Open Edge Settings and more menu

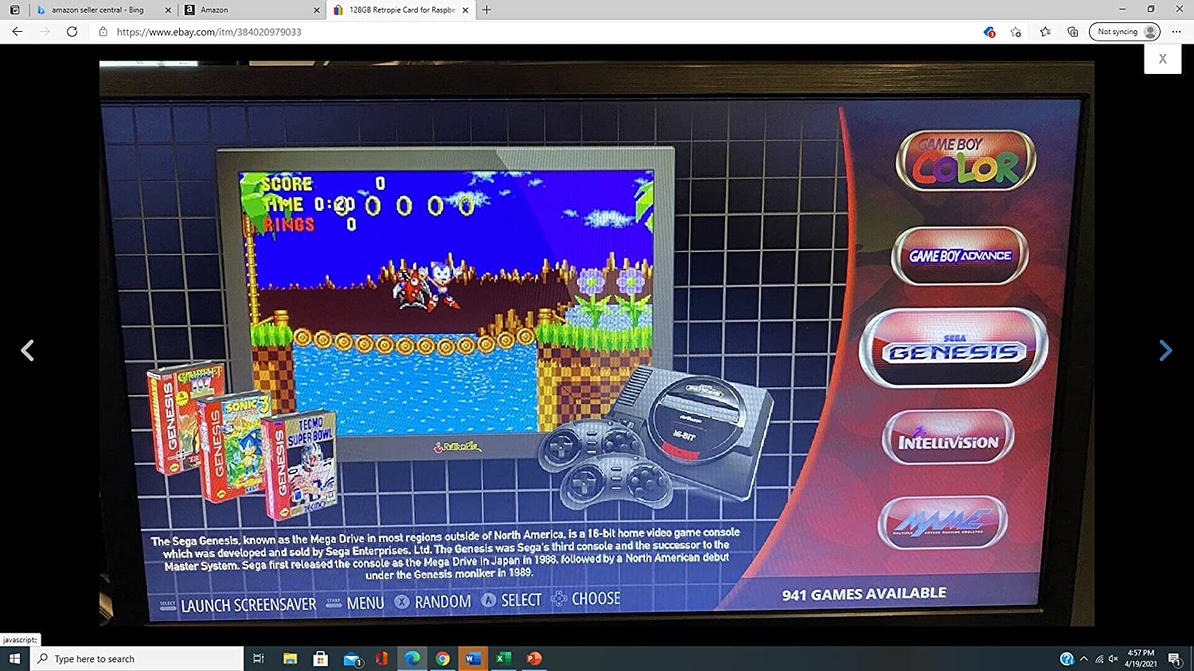pos(1176,32)
